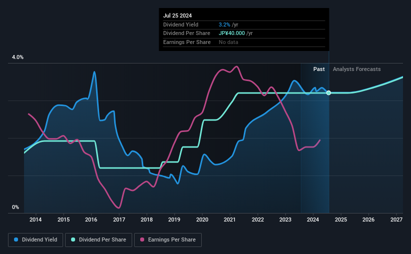
Task: Toggle the Earnings Per Share legend button
Action: pos(168,240)
